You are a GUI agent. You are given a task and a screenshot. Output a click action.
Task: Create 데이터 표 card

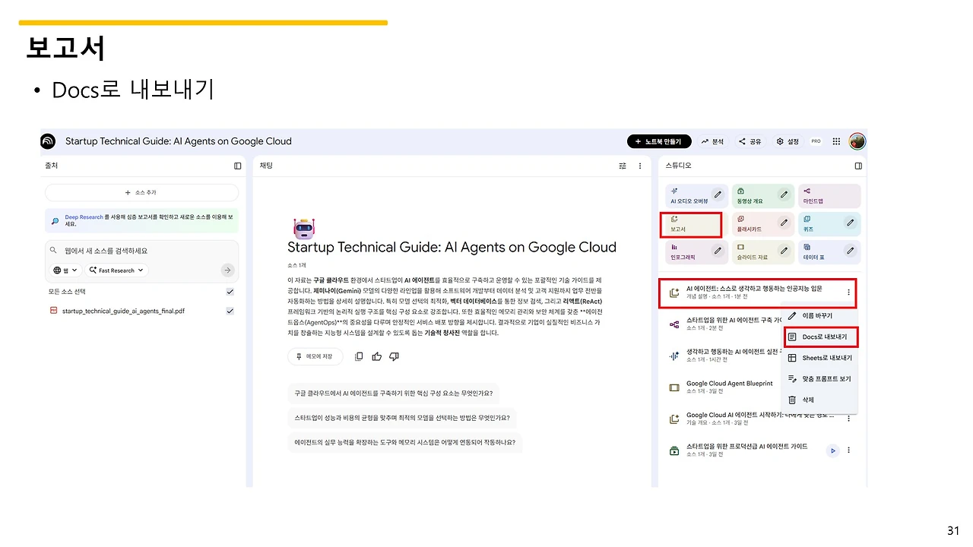click(x=829, y=252)
